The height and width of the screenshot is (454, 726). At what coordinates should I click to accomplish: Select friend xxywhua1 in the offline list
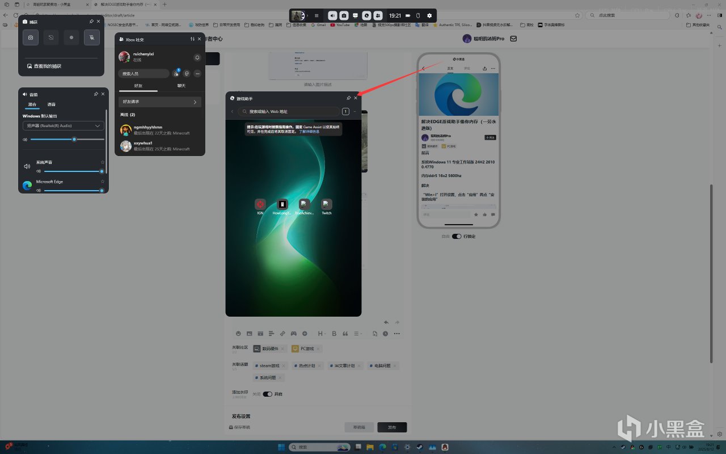(160, 146)
